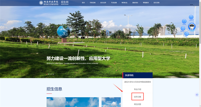Click the chat bubble message icon
Image resolution: width=201 pixels, height=107 pixels.
tap(184, 21)
